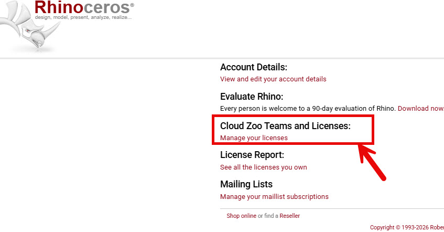Select the 'Evaluate Rhino:' heading

[252, 97]
